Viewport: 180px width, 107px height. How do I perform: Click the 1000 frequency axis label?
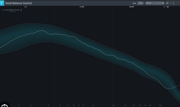pyautogui.click(x=94, y=105)
